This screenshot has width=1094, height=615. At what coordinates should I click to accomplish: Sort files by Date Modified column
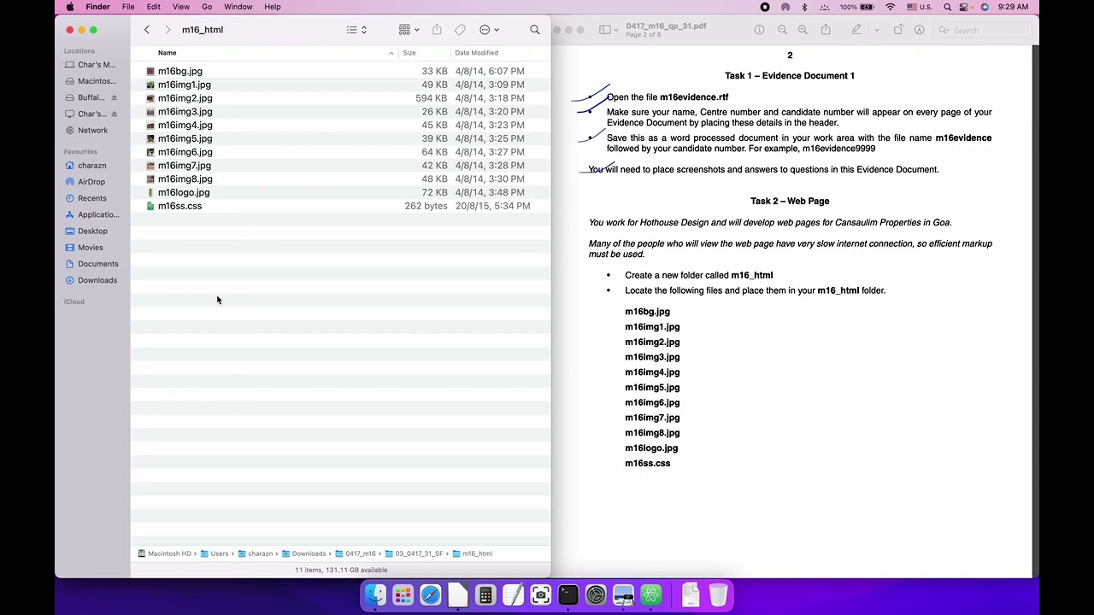pyautogui.click(x=476, y=53)
